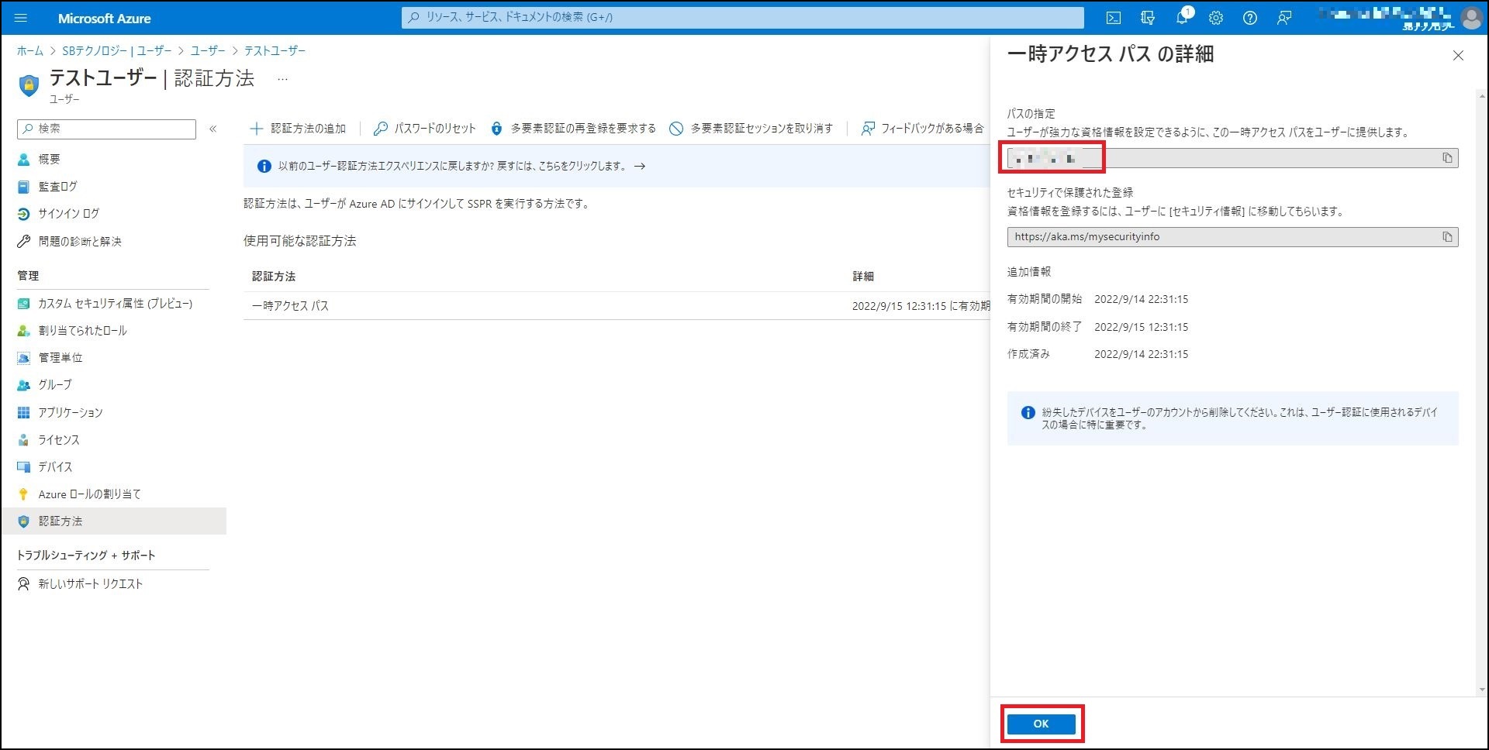This screenshot has width=1489, height=750.
Task: Select the 一時アクセス パス row
Action: point(617,306)
